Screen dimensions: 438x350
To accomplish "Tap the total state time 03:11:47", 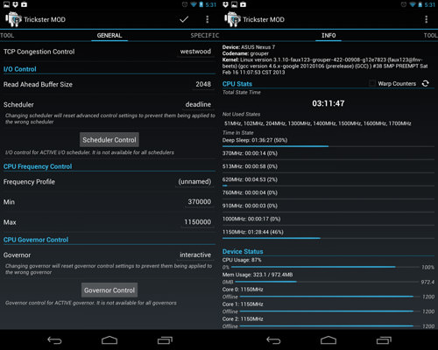I will [328, 103].
